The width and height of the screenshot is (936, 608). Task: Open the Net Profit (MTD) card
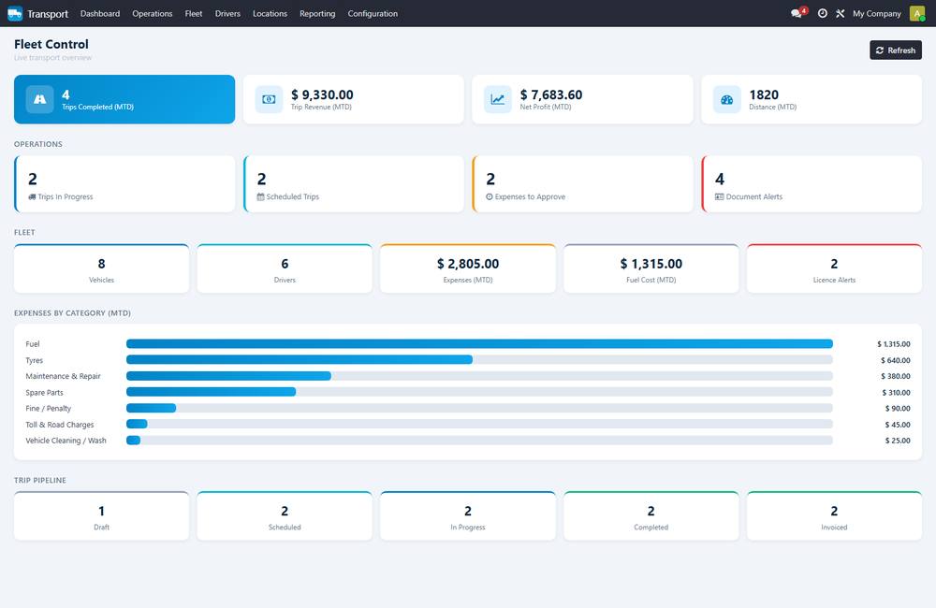coord(582,99)
